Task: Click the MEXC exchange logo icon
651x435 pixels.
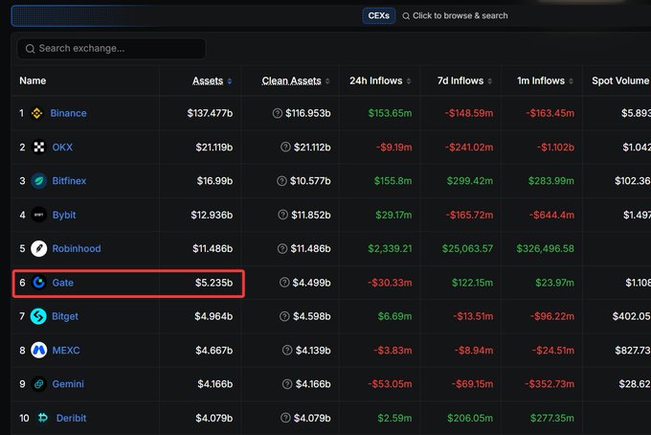Action: click(39, 351)
